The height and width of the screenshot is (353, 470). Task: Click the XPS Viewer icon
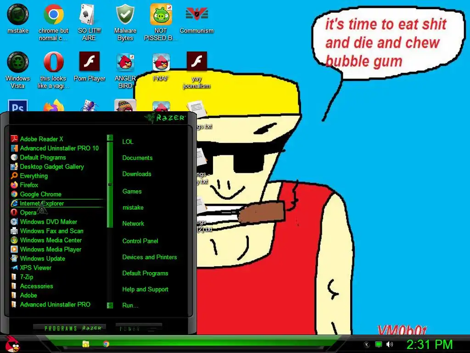pyautogui.click(x=14, y=268)
